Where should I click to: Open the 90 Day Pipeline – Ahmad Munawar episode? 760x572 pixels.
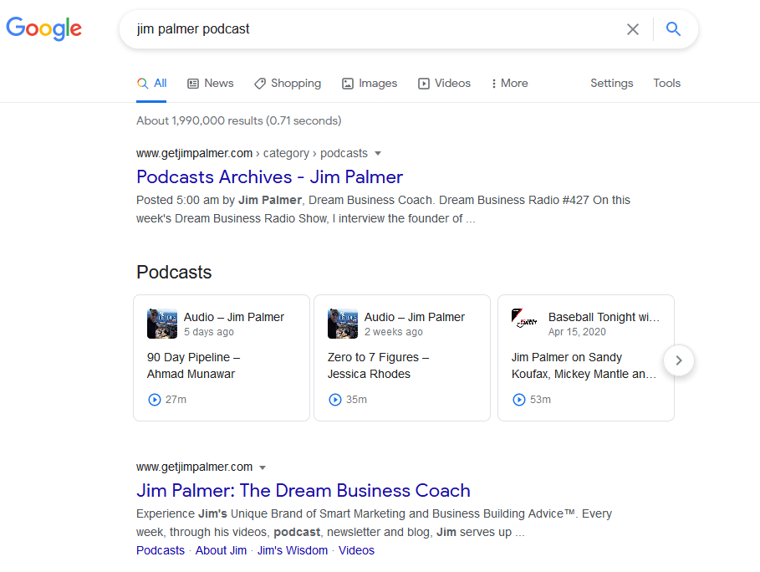point(193,365)
